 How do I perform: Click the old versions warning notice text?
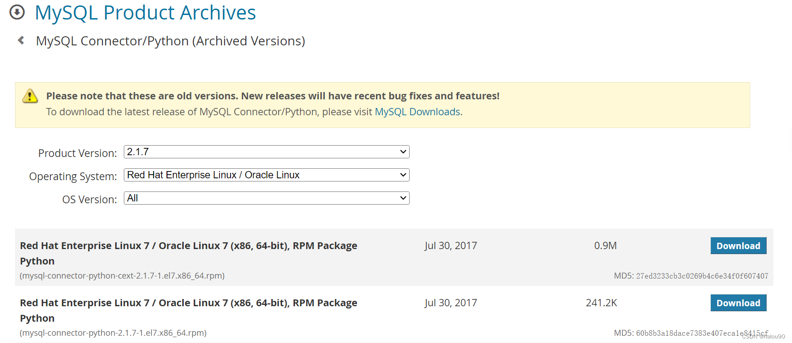coord(273,96)
